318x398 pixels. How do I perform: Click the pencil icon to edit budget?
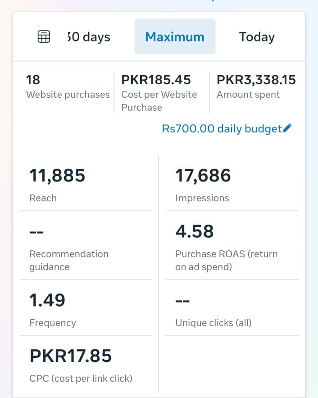[x=287, y=128]
